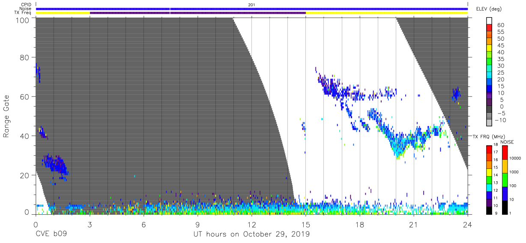Click the 16 label on TX FRQ scale
This screenshot has width=526, height=243.
[x=496, y=159]
